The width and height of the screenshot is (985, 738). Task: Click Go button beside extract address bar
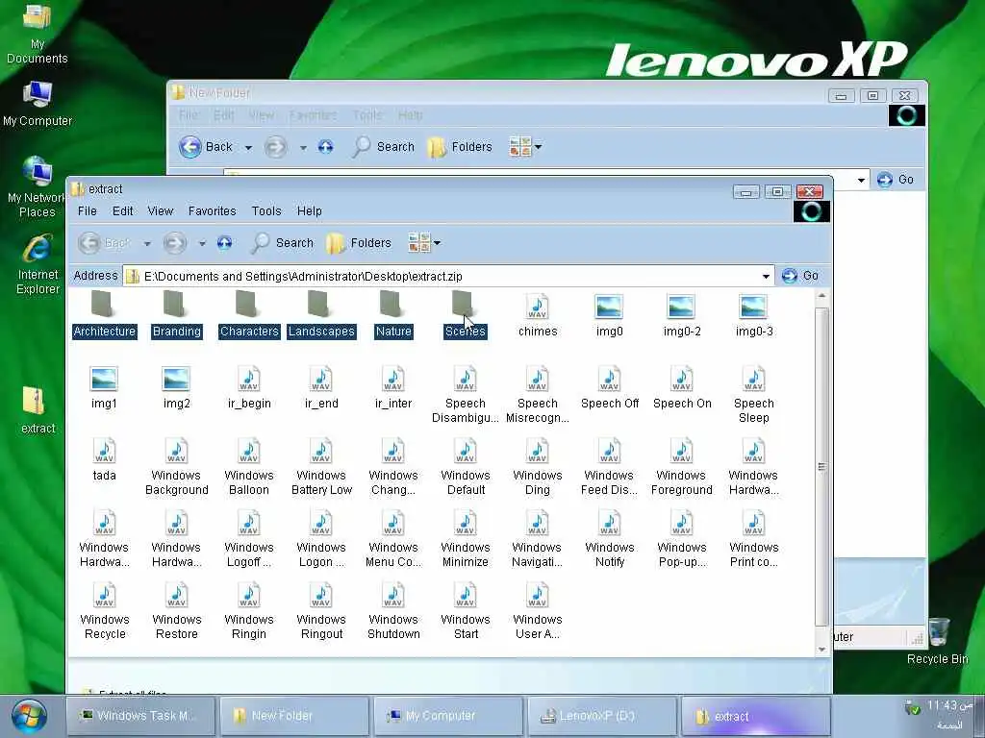(800, 276)
